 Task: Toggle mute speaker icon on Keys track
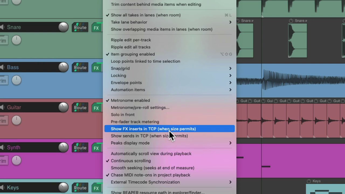(x=2, y=188)
